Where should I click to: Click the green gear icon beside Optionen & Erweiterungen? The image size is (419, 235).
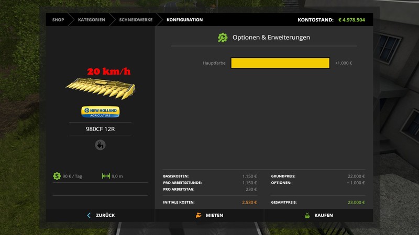(223, 38)
